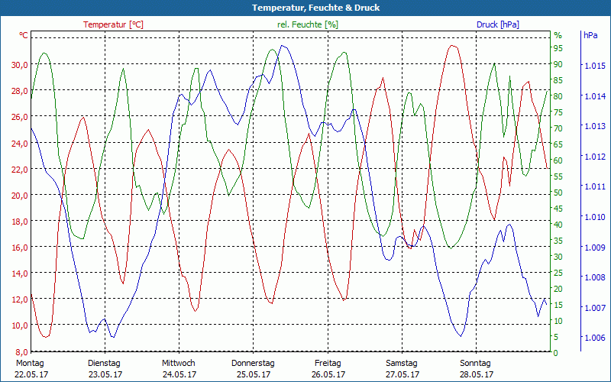Click the 95 humidity axis tick
Viewport: 611px width, 382px height.
tap(558, 49)
